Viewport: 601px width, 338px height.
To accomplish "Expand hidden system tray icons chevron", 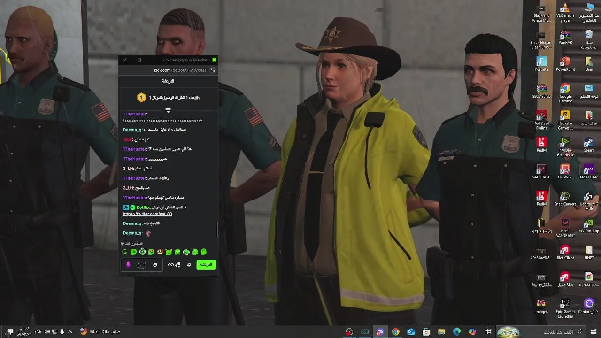I will point(70,332).
